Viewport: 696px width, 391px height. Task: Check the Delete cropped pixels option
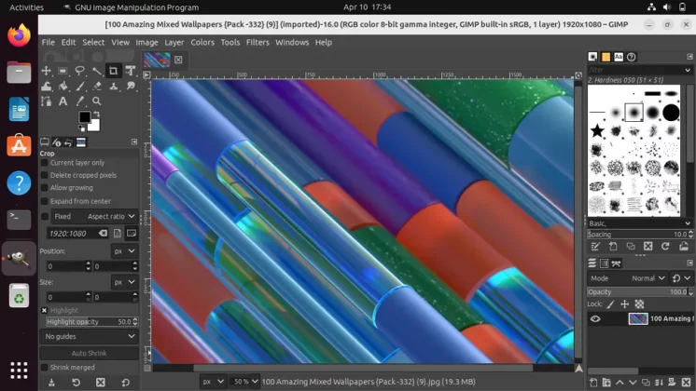44,175
